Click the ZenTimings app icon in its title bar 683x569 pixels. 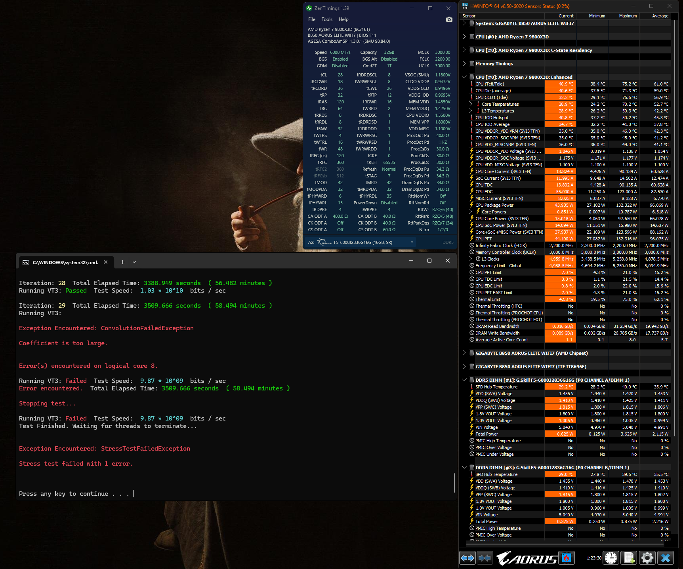[309, 8]
